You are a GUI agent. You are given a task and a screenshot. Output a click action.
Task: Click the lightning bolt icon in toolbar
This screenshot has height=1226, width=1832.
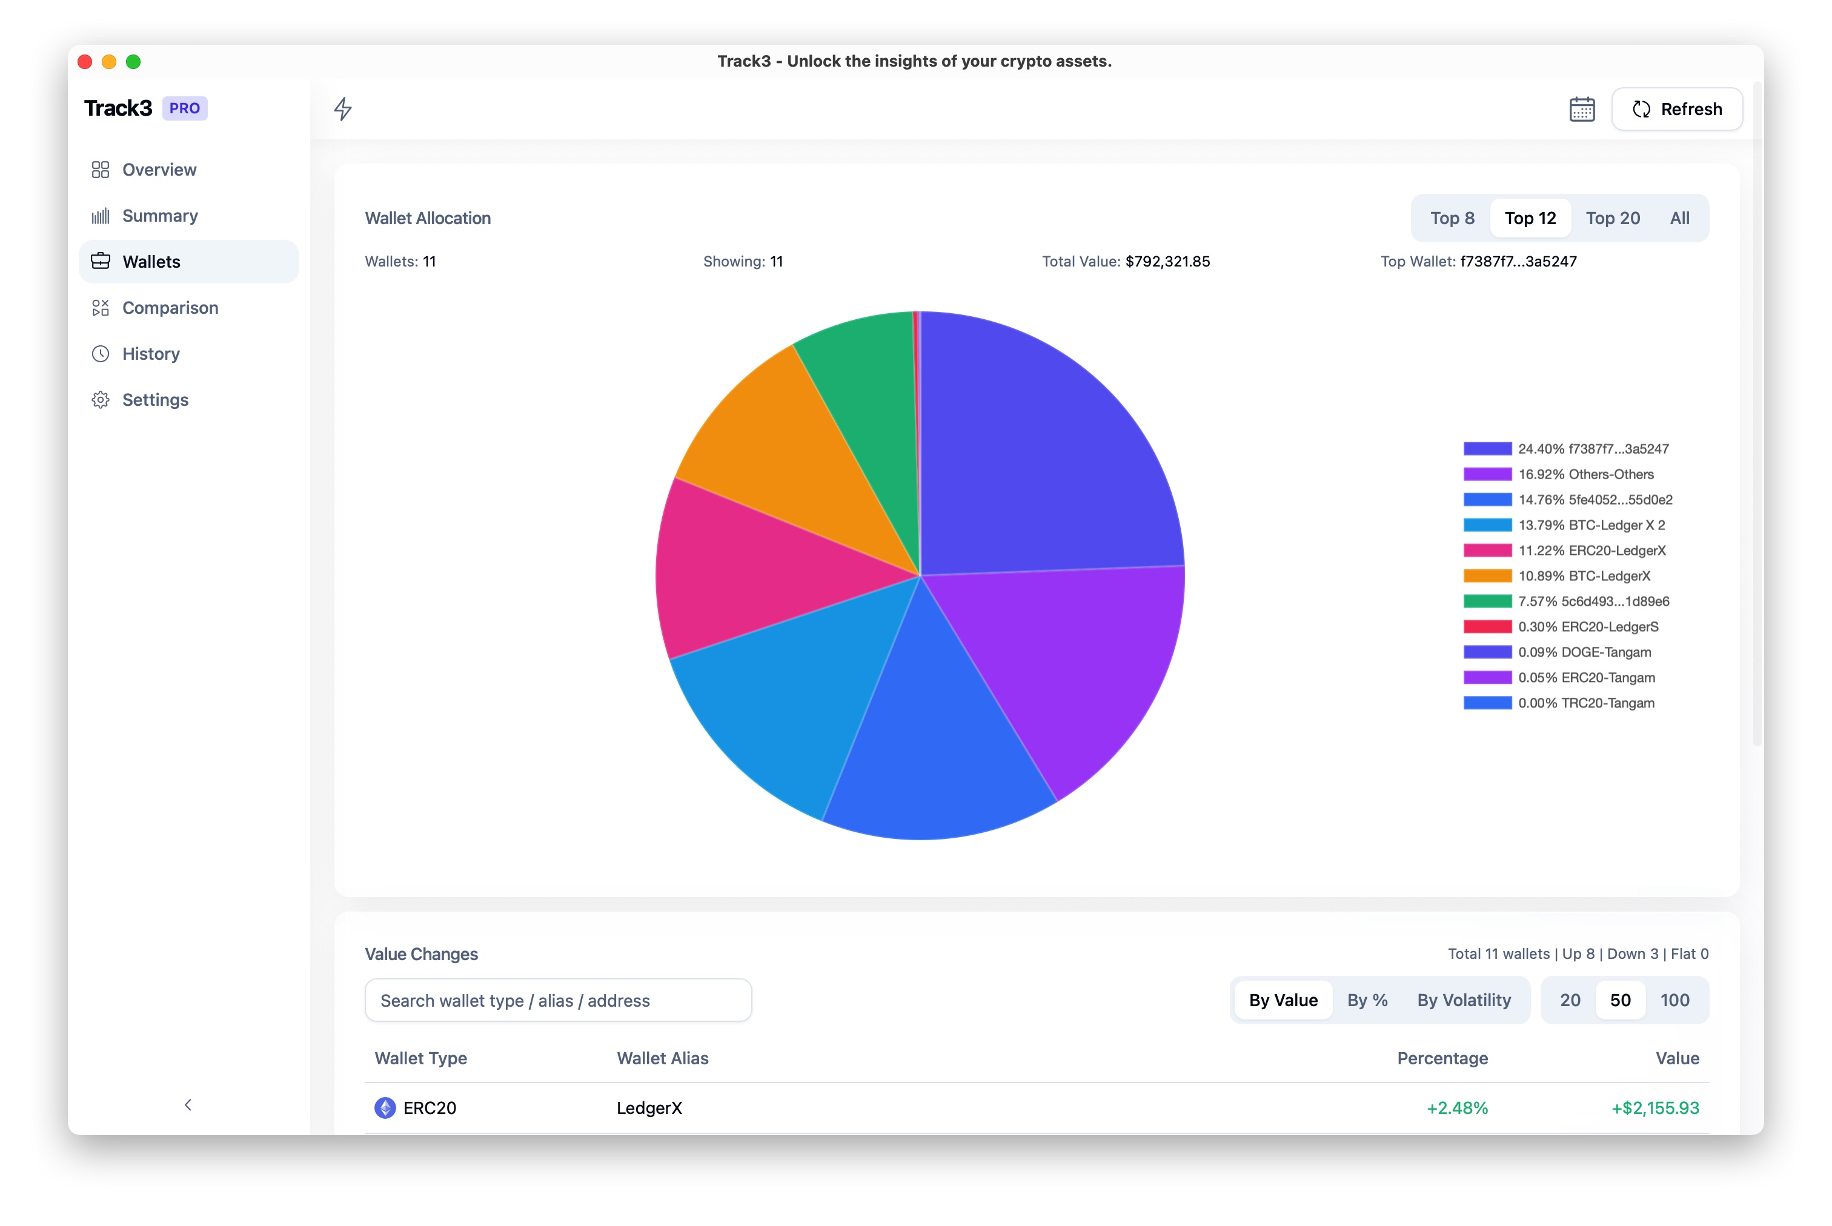pos(342,108)
